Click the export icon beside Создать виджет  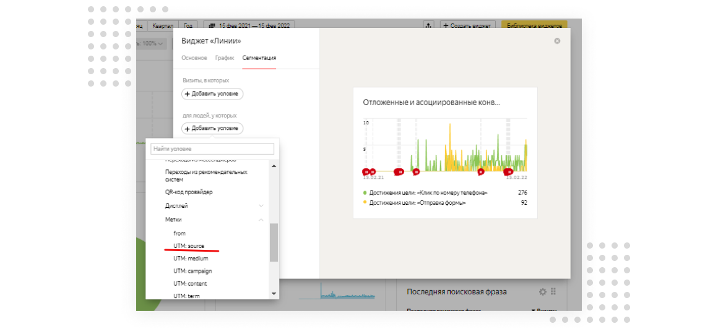pyautogui.click(x=429, y=25)
